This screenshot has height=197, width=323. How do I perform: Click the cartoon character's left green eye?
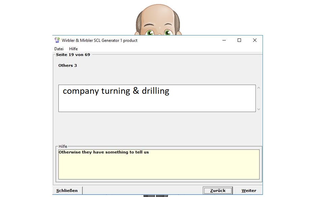click(x=150, y=33)
